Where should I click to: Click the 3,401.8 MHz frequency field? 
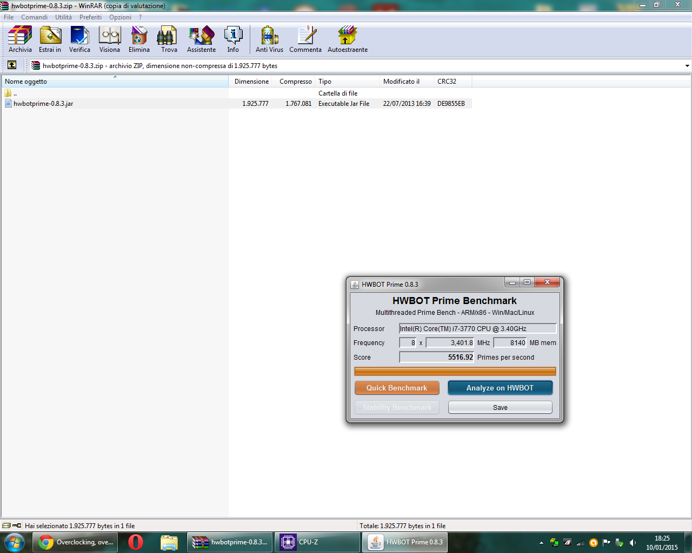[450, 342]
